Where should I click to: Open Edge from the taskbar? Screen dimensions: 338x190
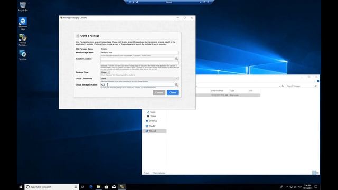(x=91, y=187)
